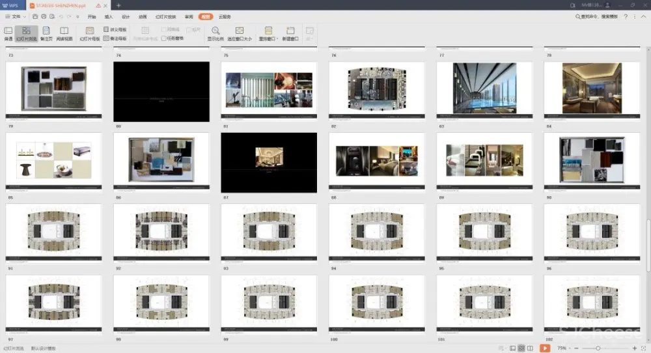The width and height of the screenshot is (651, 353).
Task: Toggle notes icon in status bar
Action: [501, 348]
